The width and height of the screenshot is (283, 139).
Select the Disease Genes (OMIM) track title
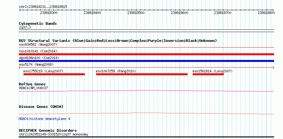[41, 107]
